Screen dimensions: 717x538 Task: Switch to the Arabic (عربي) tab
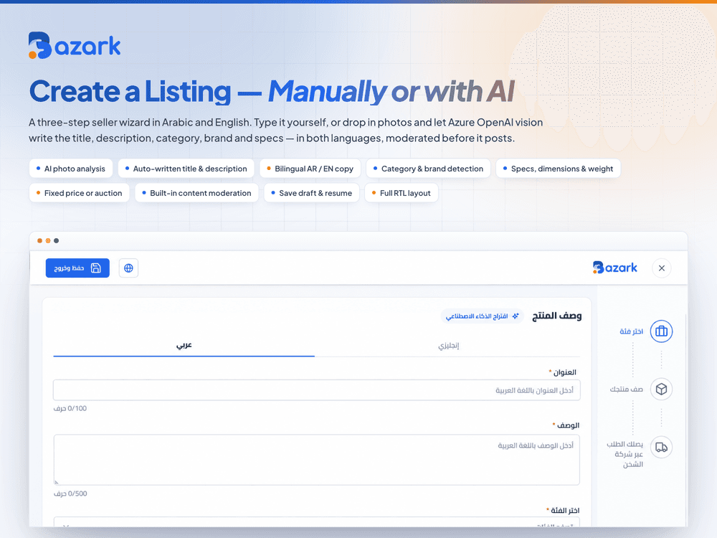pos(184,346)
